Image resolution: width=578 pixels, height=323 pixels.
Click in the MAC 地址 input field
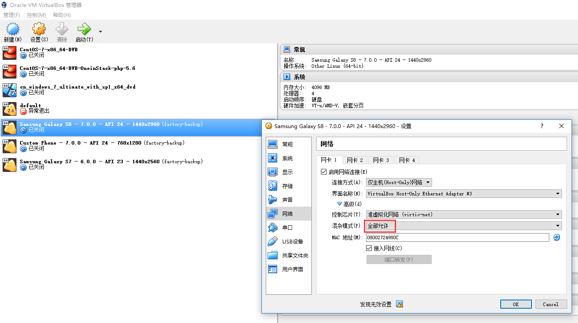tap(457, 237)
